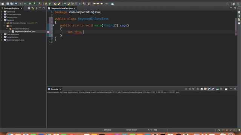
Task: Click Remove Launch icon in Console toolbar
Action: tap(190, 89)
